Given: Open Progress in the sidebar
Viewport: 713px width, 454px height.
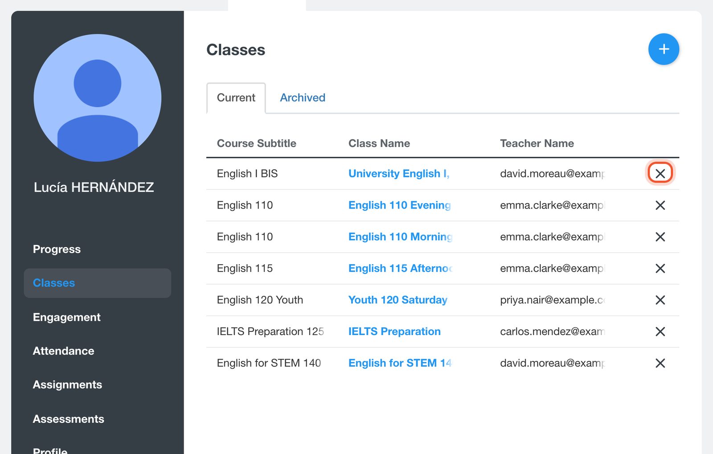Looking at the screenshot, I should tap(57, 249).
